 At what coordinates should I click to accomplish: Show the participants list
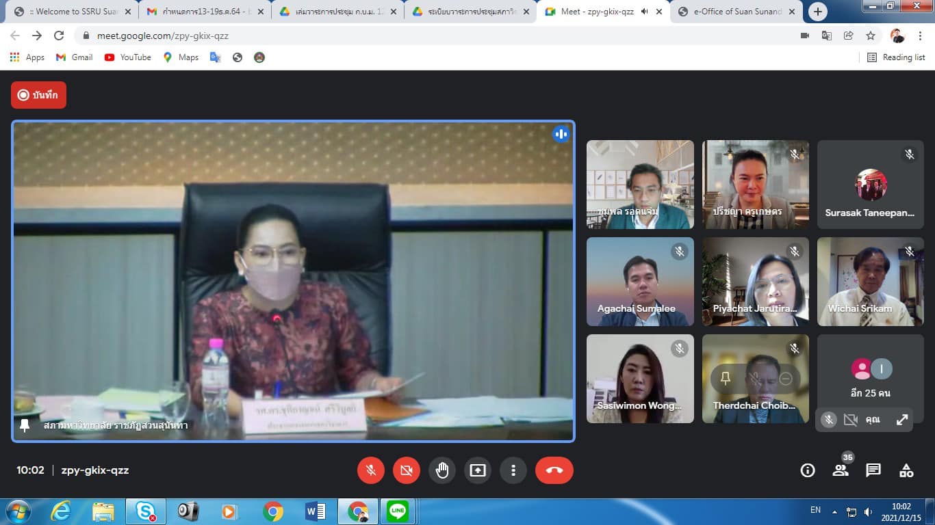point(841,470)
